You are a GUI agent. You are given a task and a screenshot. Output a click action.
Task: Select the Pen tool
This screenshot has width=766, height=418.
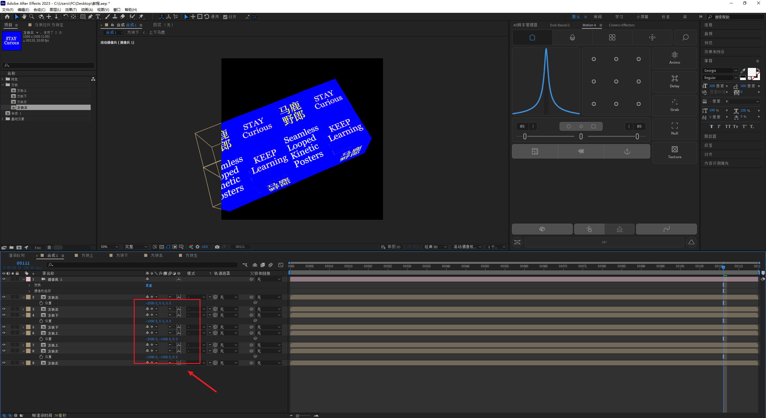tap(90, 17)
